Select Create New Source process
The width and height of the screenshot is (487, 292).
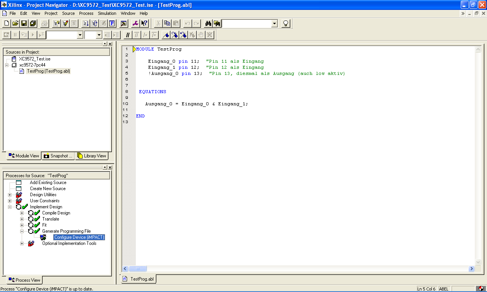(x=48, y=189)
